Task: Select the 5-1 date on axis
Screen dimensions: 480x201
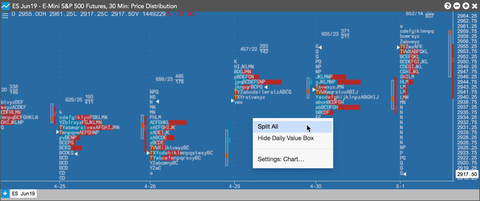Action: point(400,186)
